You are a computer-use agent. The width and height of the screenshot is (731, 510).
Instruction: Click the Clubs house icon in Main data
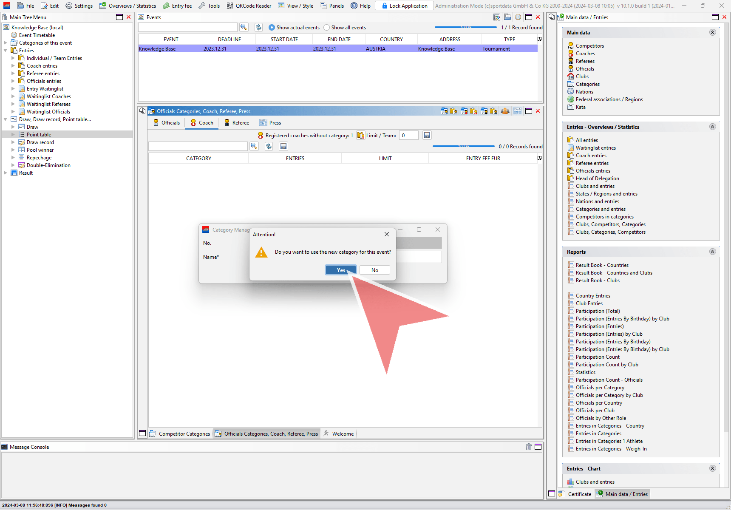point(571,76)
